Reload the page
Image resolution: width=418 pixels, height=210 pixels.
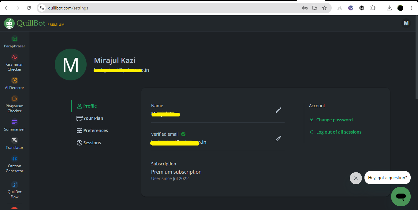(x=29, y=8)
